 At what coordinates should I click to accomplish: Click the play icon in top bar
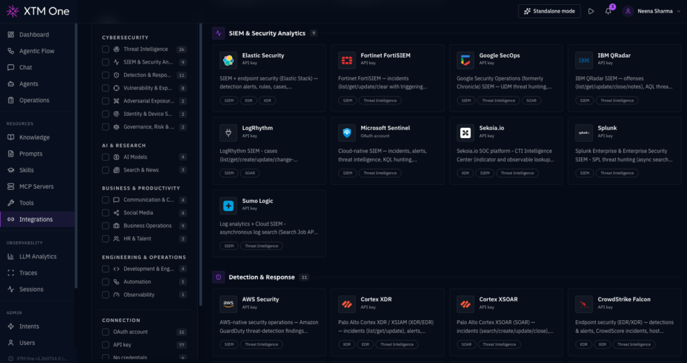[591, 11]
